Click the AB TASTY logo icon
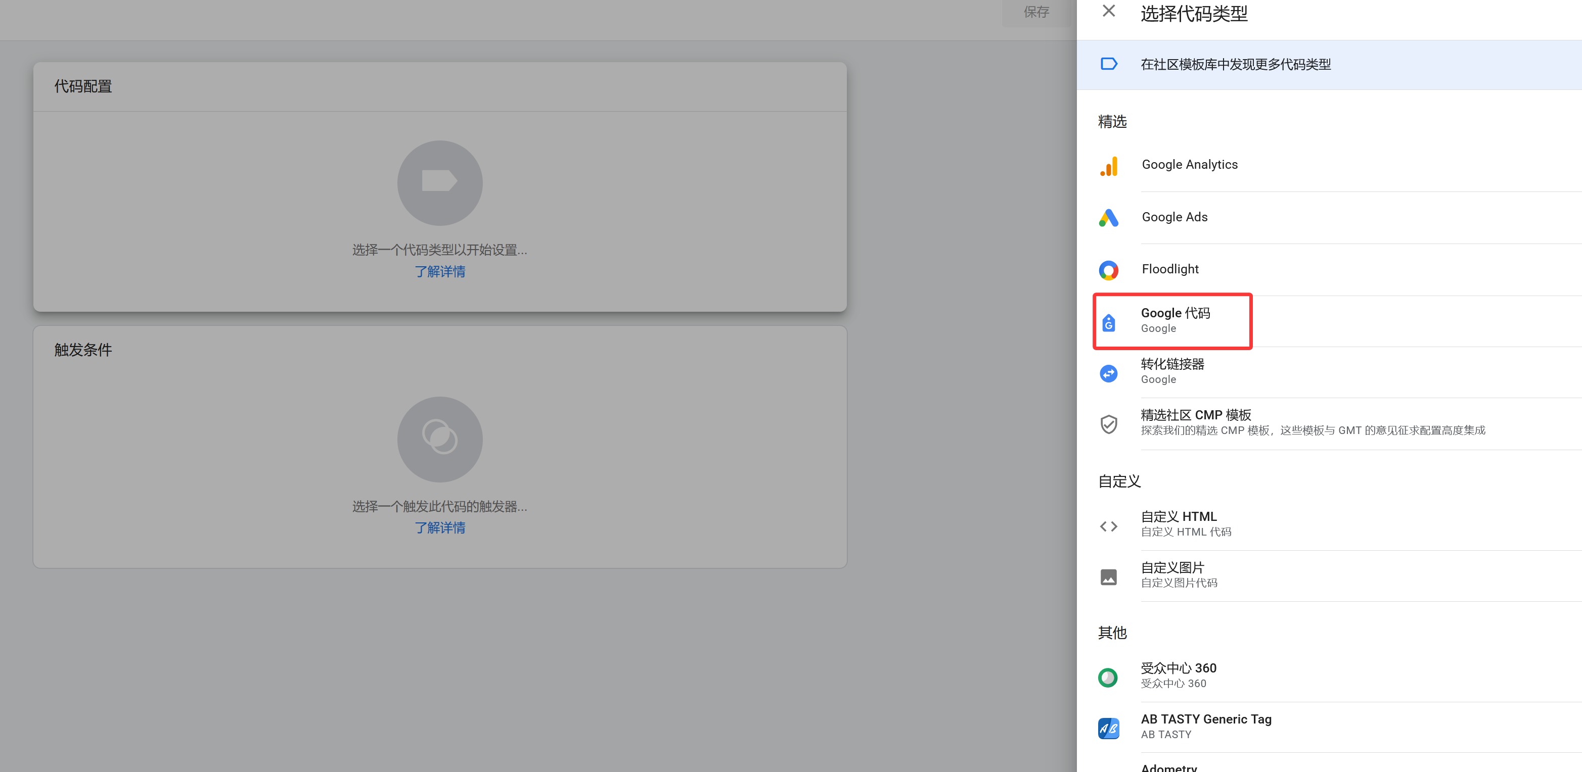Screen dimensions: 1582x772 (x=1108, y=729)
